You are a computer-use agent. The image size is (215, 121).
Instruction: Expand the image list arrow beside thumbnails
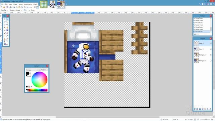pos(67,4)
